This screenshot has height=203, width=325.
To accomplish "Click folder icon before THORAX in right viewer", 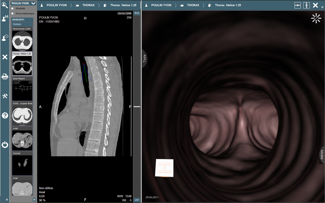I will [182, 5].
